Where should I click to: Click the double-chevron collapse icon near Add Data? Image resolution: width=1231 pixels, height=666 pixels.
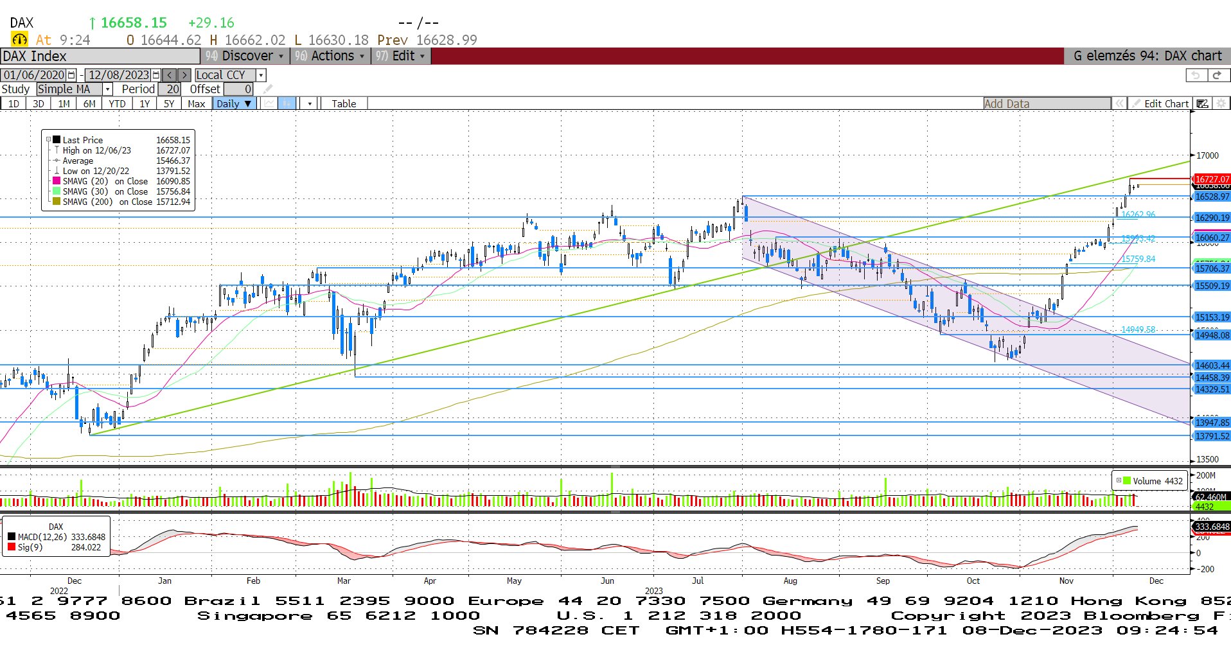coord(1120,103)
